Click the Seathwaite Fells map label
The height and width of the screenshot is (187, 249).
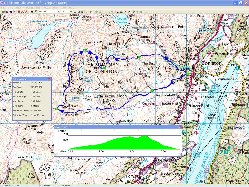36,68
